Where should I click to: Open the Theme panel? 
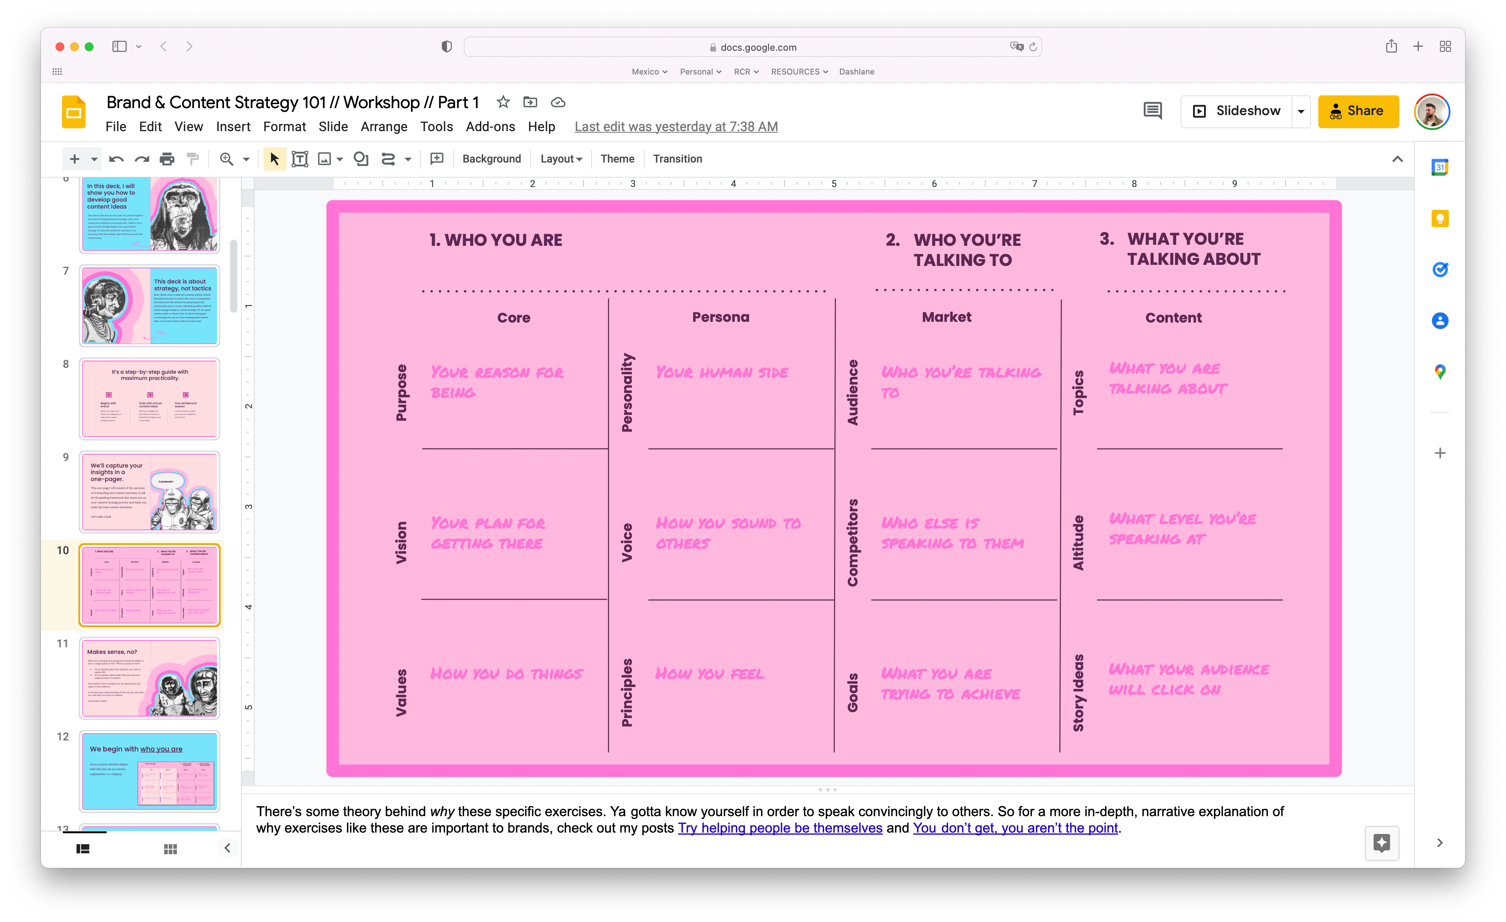[617, 159]
